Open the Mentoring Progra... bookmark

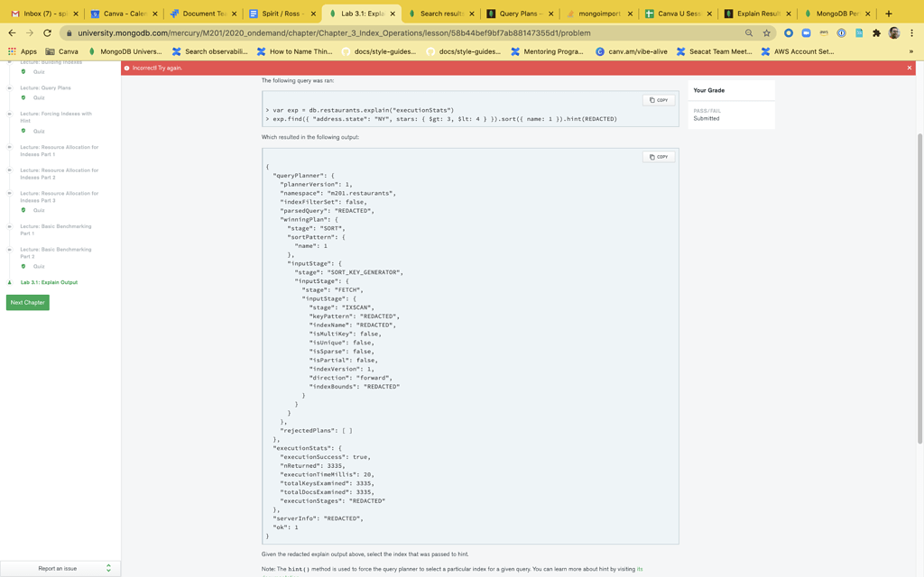pos(548,51)
